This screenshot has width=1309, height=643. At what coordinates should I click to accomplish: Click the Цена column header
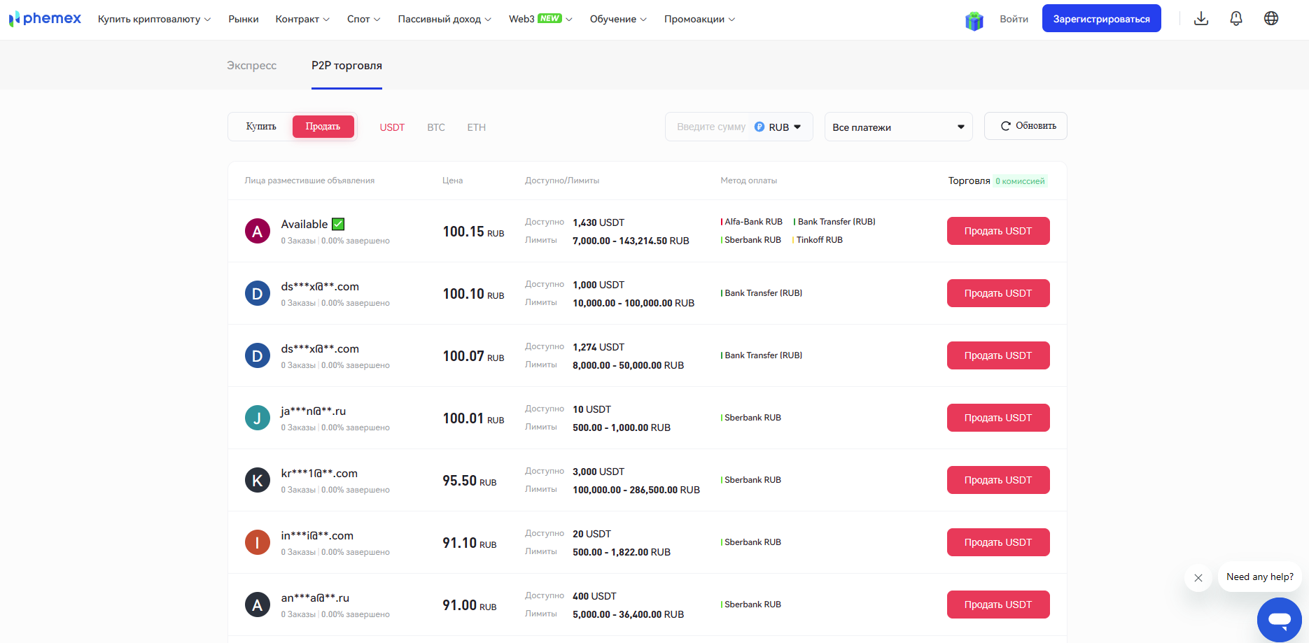click(452, 181)
